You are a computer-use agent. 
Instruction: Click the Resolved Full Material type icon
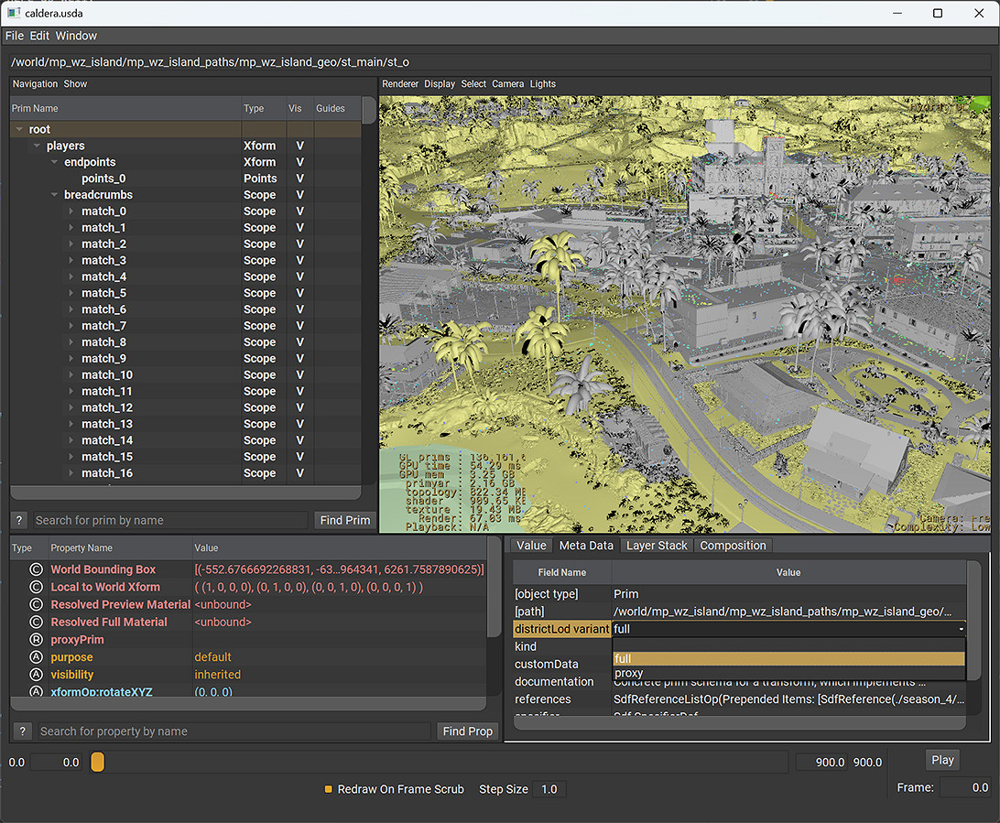(36, 623)
